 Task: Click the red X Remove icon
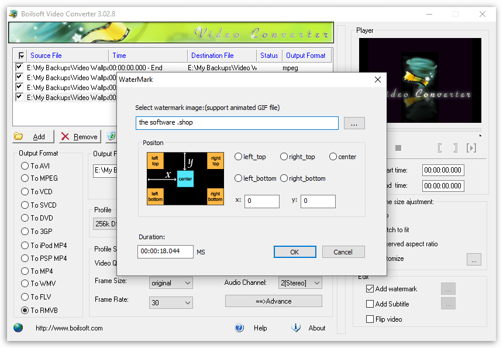[66, 136]
